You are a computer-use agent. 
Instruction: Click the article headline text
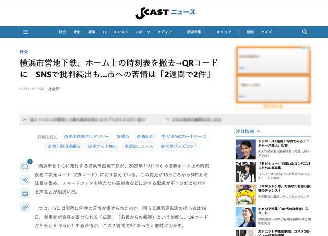pos(119,69)
